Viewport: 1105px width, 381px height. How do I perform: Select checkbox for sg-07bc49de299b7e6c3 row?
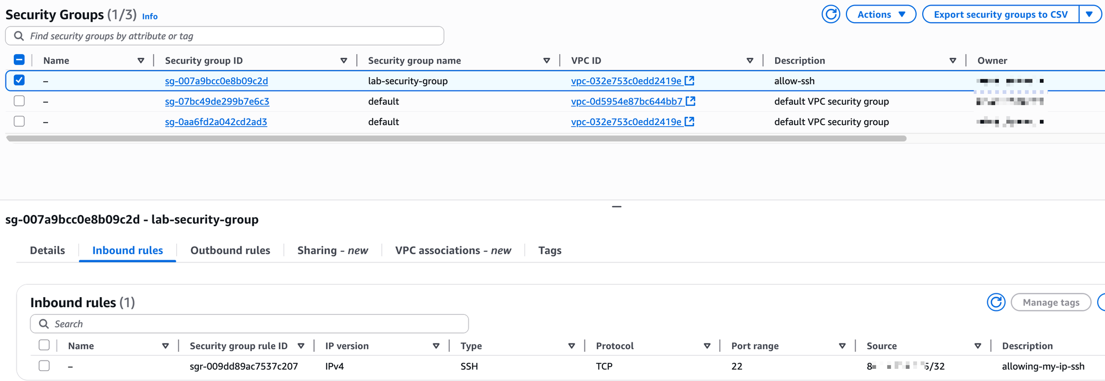coord(19,101)
